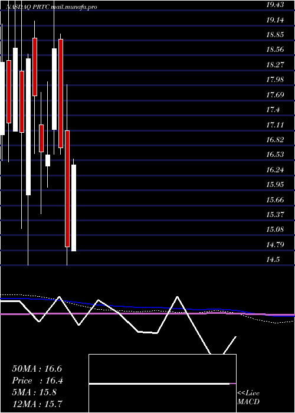
Task: Click the small white candle near 16.53
Action: click(48, 160)
